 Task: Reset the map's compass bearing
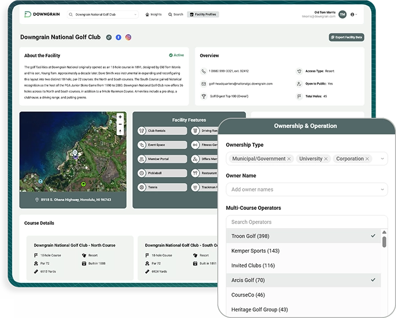pyautogui.click(x=120, y=132)
